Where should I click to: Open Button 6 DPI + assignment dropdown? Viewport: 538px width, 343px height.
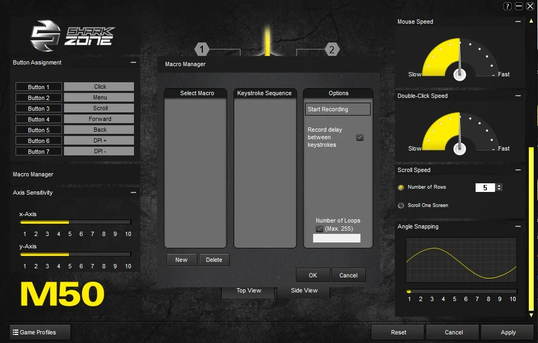[x=99, y=140]
